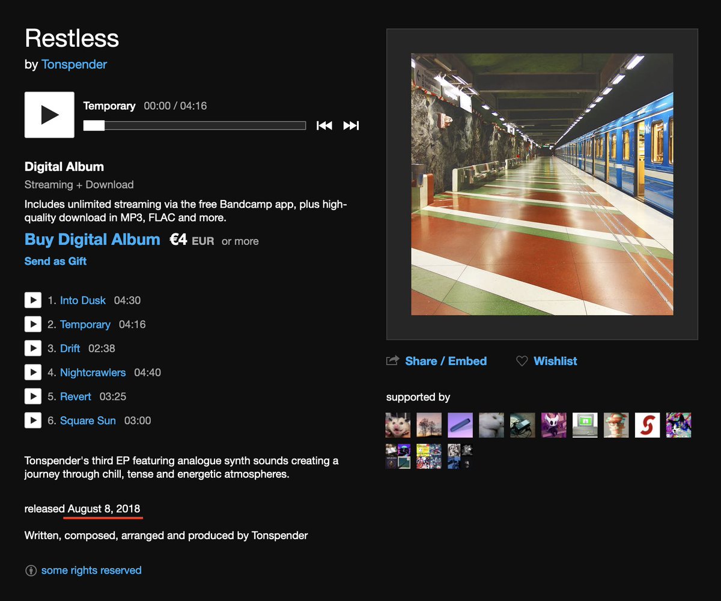Screen dimensions: 721x601
Task: Open the middle collage avatar in second row
Action: click(429, 456)
